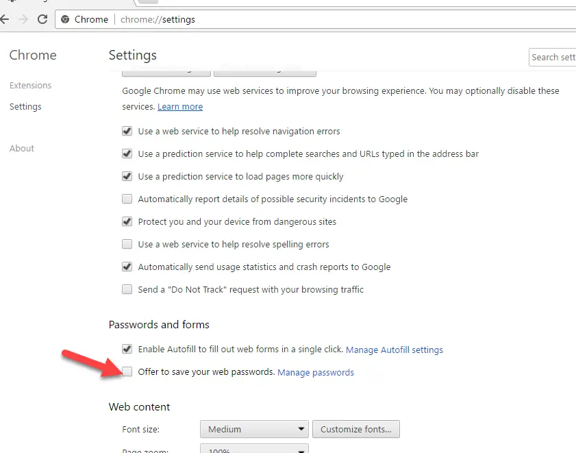This screenshot has width=576, height=453.
Task: Select Settings in the sidebar
Action: point(25,107)
